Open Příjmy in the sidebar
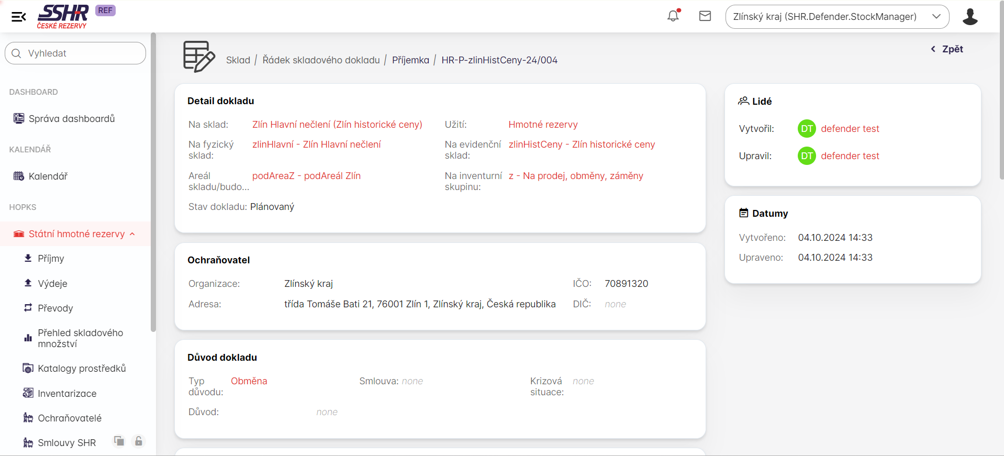The width and height of the screenshot is (1004, 456). (51, 259)
